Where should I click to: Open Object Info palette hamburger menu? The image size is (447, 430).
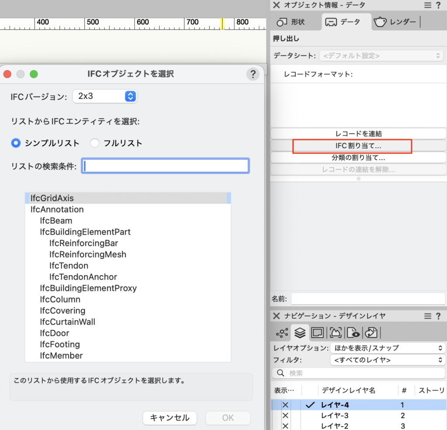tap(428, 5)
